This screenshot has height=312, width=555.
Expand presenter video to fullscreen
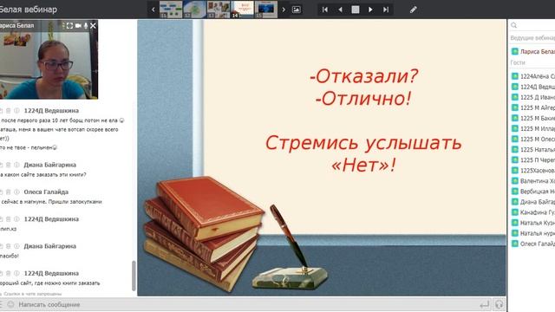click(x=69, y=25)
